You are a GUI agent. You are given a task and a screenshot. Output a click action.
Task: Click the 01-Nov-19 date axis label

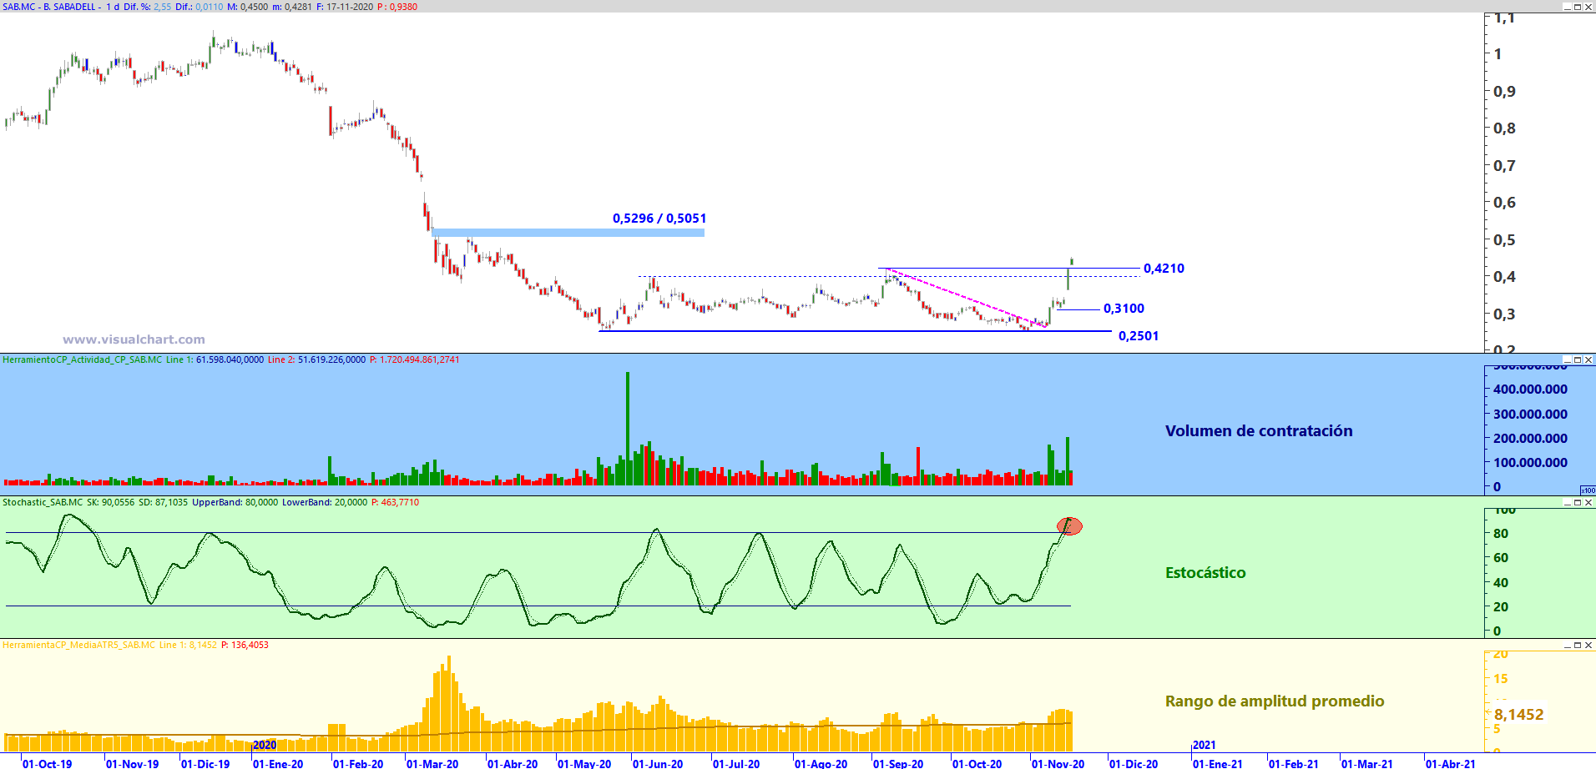[x=132, y=763]
